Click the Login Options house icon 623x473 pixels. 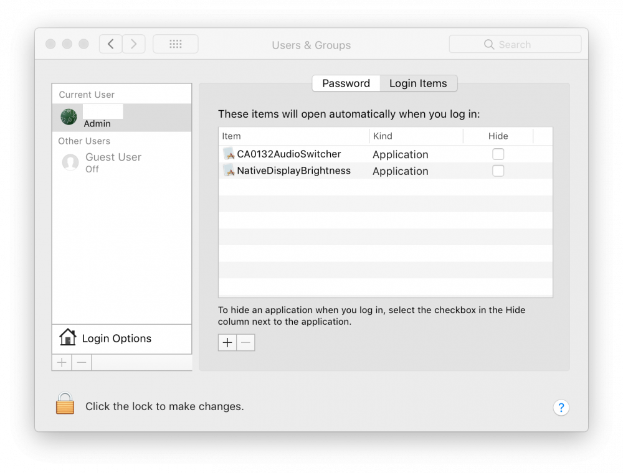(x=67, y=337)
